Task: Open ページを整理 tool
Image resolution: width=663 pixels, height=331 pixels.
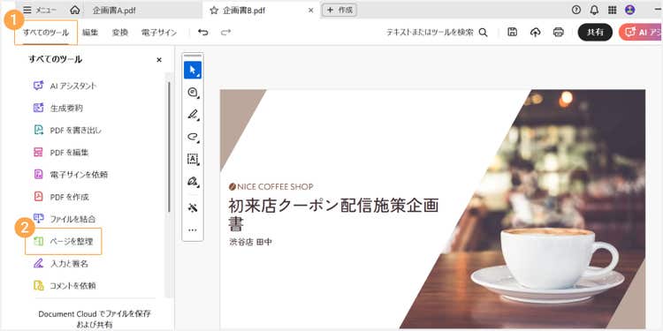Action: (x=64, y=241)
